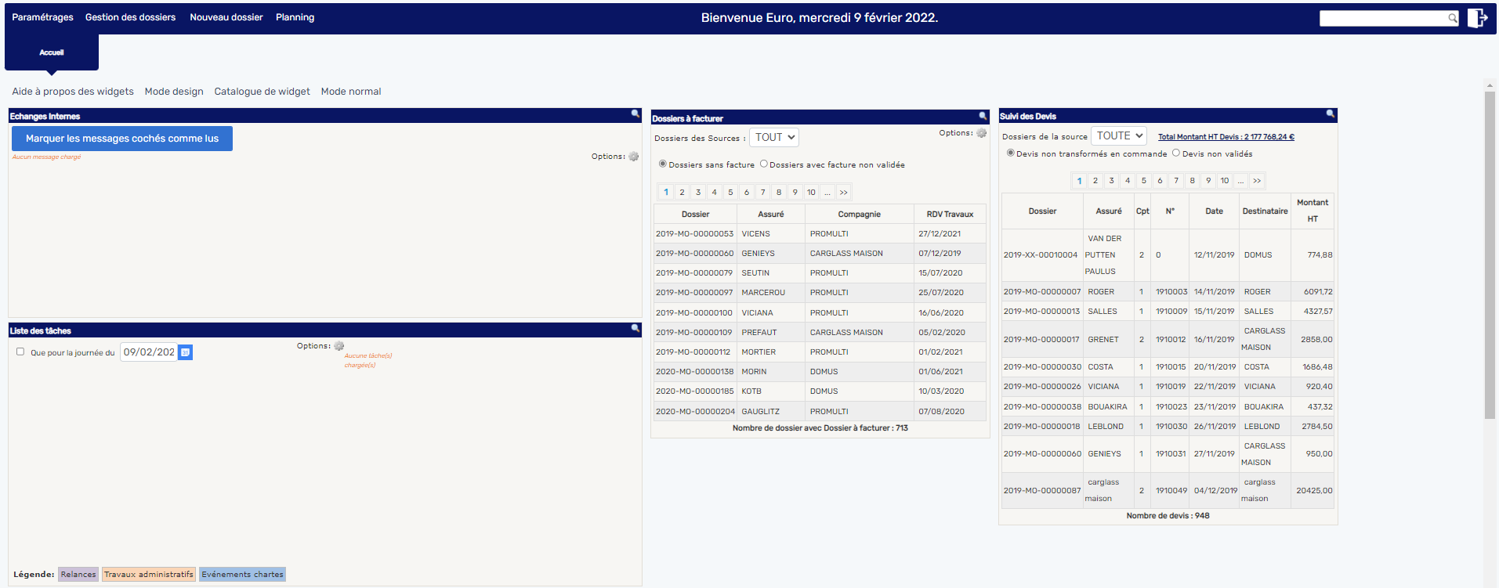Click 'Total Montant HT Devis' link
This screenshot has height=588, width=1499.
1226,137
